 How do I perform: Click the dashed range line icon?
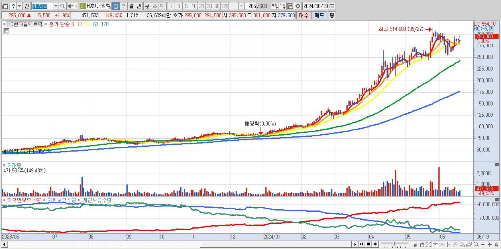point(428,244)
